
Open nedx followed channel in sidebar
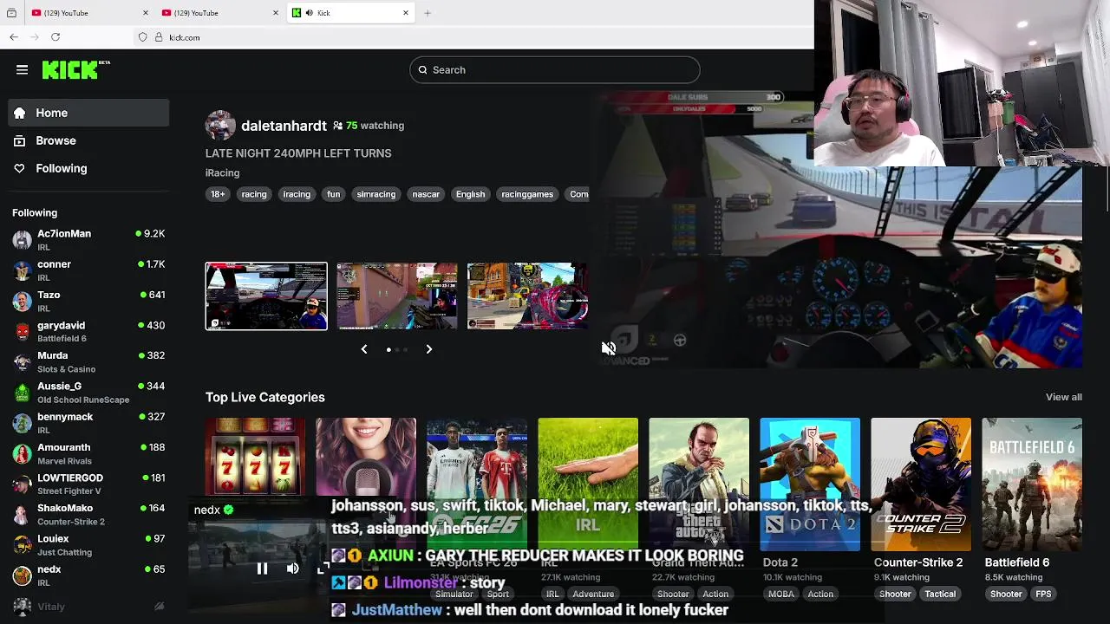pyautogui.click(x=88, y=575)
